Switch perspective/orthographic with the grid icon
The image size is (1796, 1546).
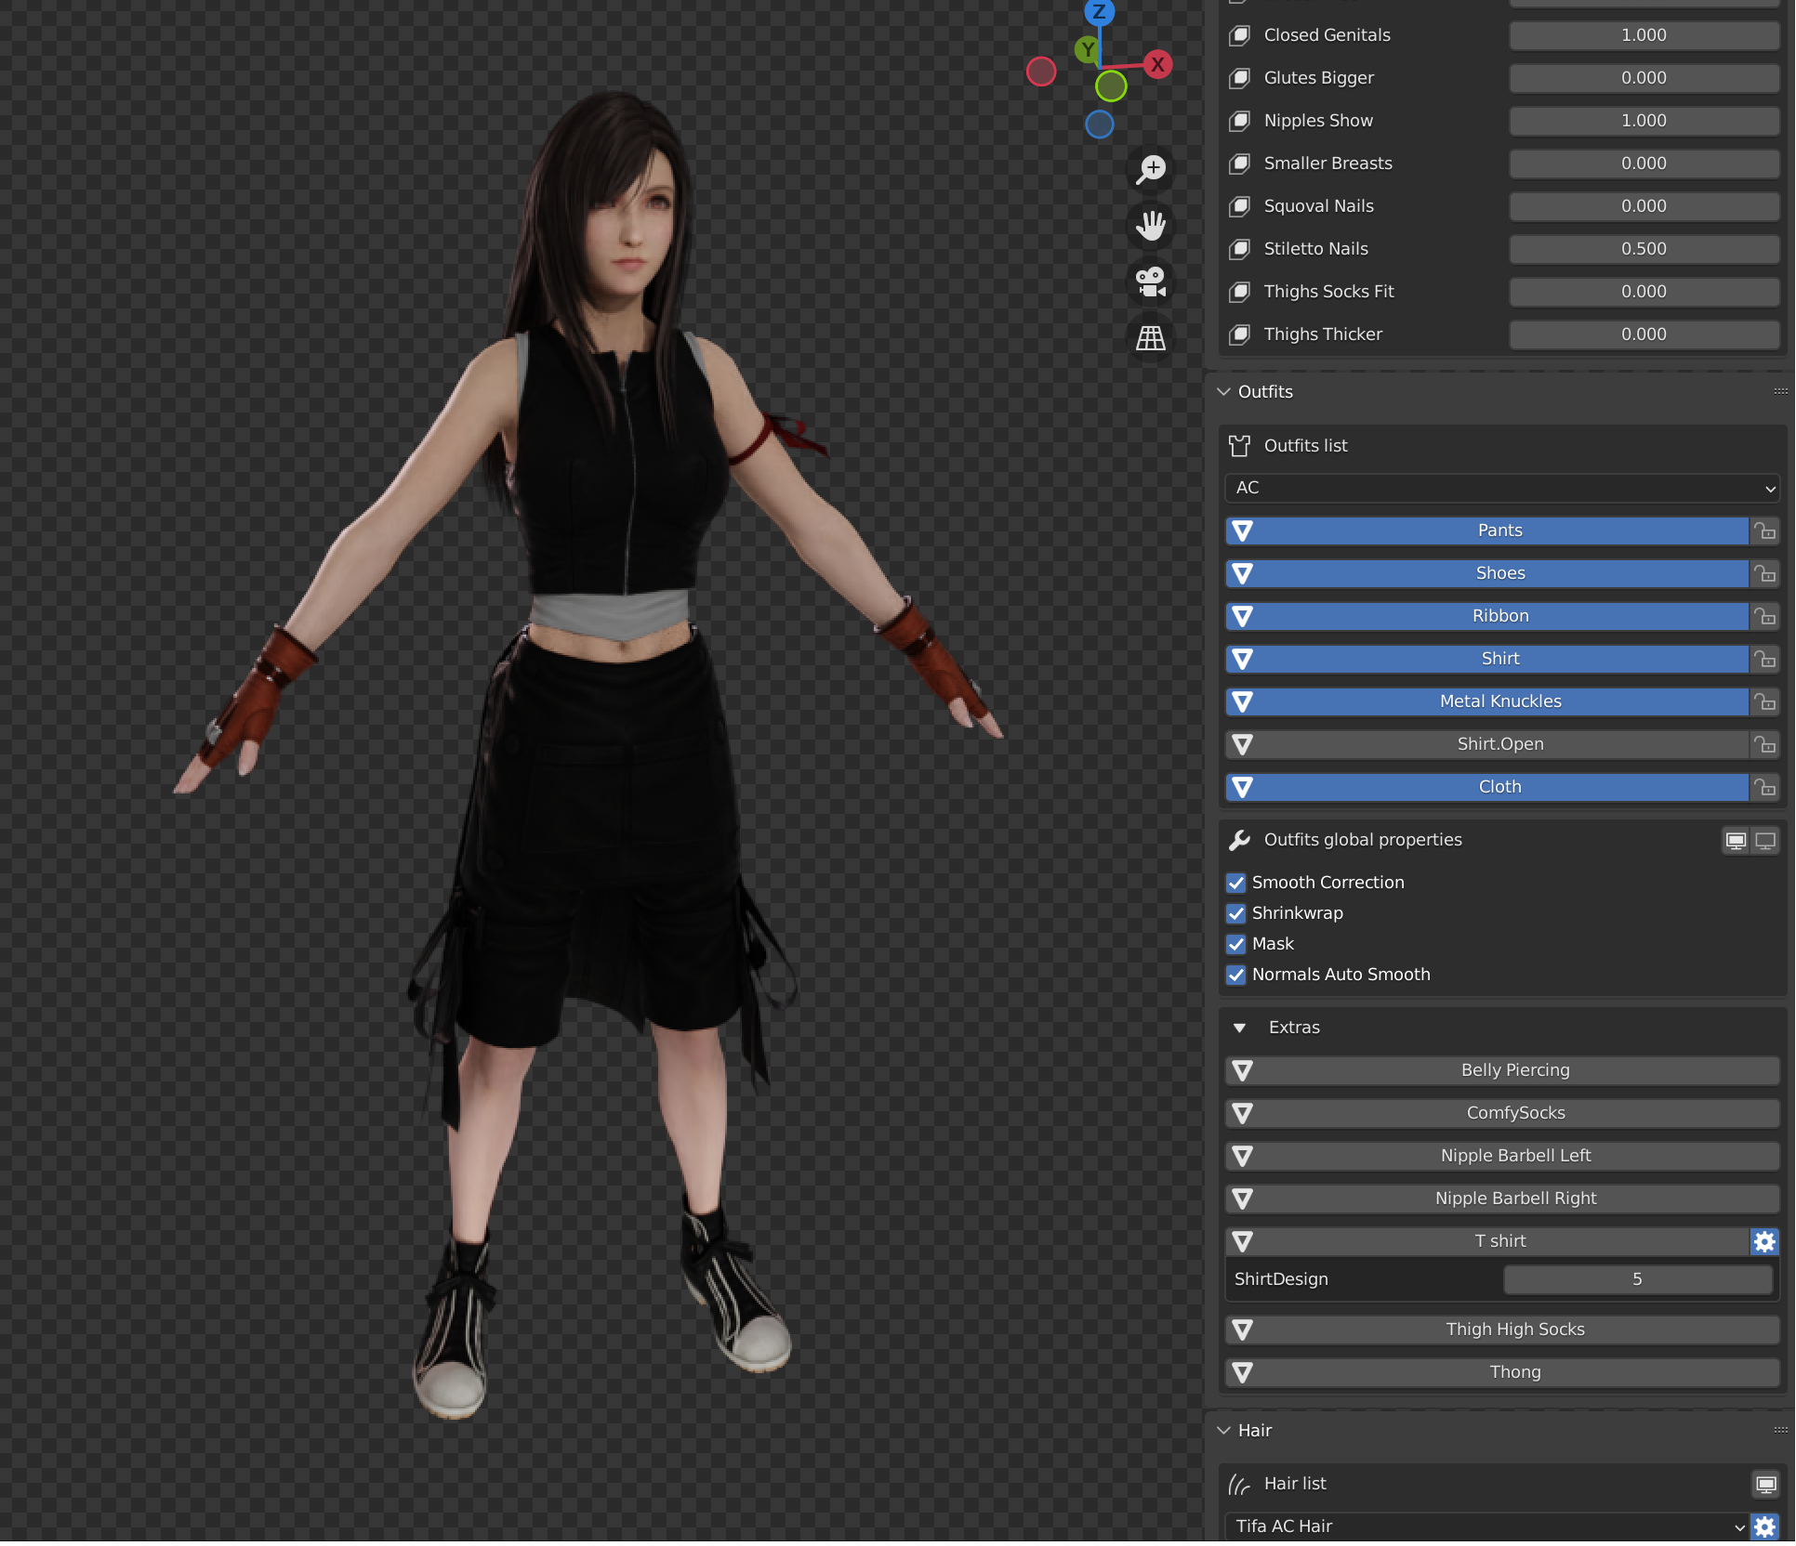click(x=1151, y=337)
